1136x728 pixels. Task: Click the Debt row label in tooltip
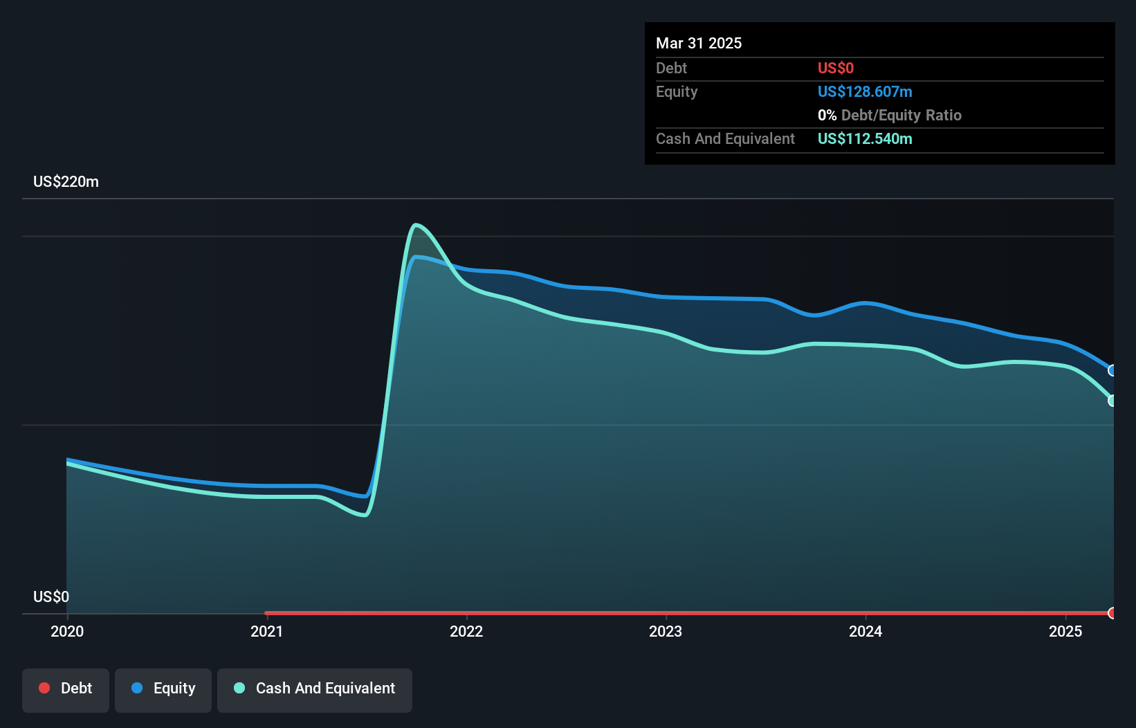click(671, 68)
